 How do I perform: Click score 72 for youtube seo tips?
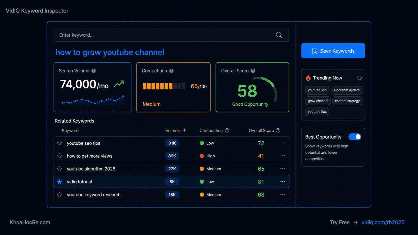pyautogui.click(x=261, y=143)
